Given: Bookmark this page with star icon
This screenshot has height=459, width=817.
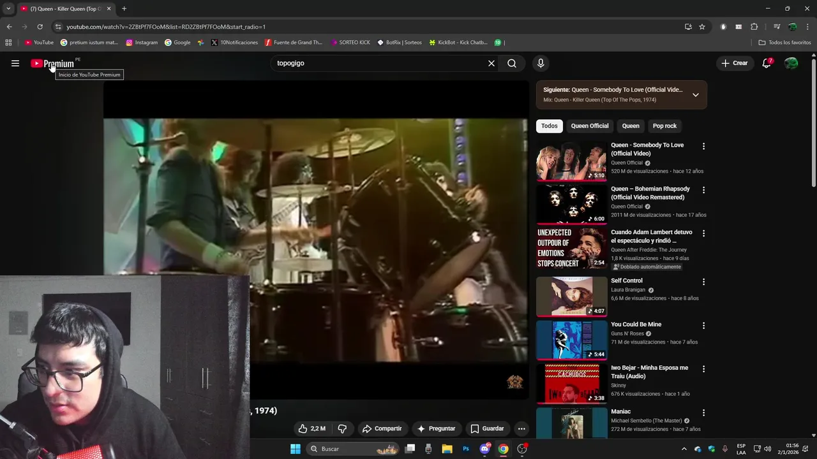Looking at the screenshot, I should click(x=702, y=27).
